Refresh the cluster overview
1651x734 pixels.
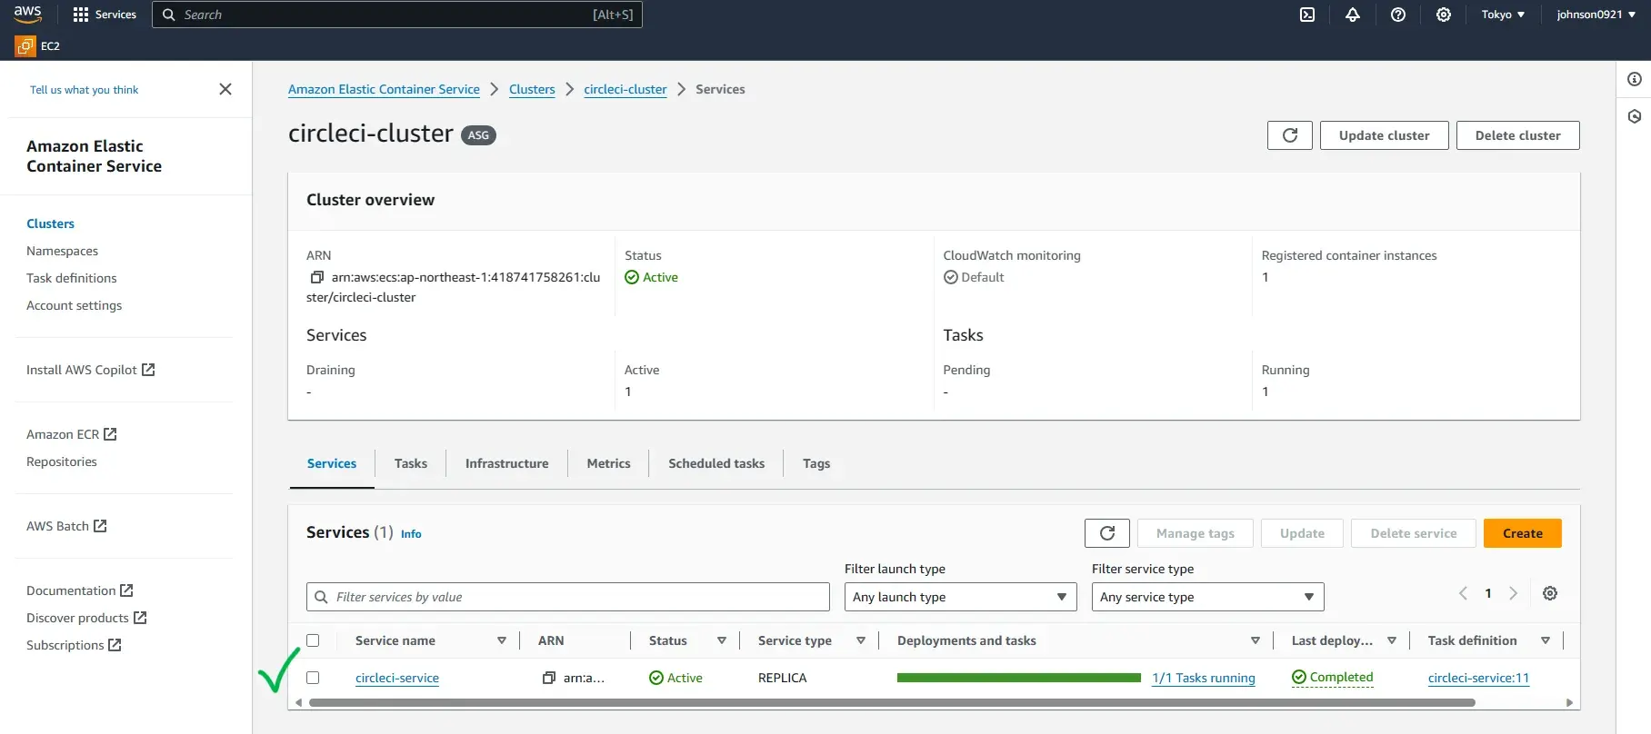pos(1289,135)
